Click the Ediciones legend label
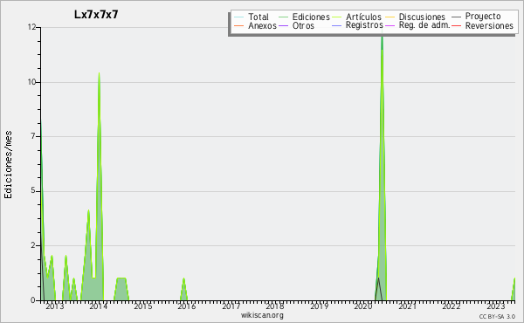Viewport: 524px width, 323px height. [311, 17]
